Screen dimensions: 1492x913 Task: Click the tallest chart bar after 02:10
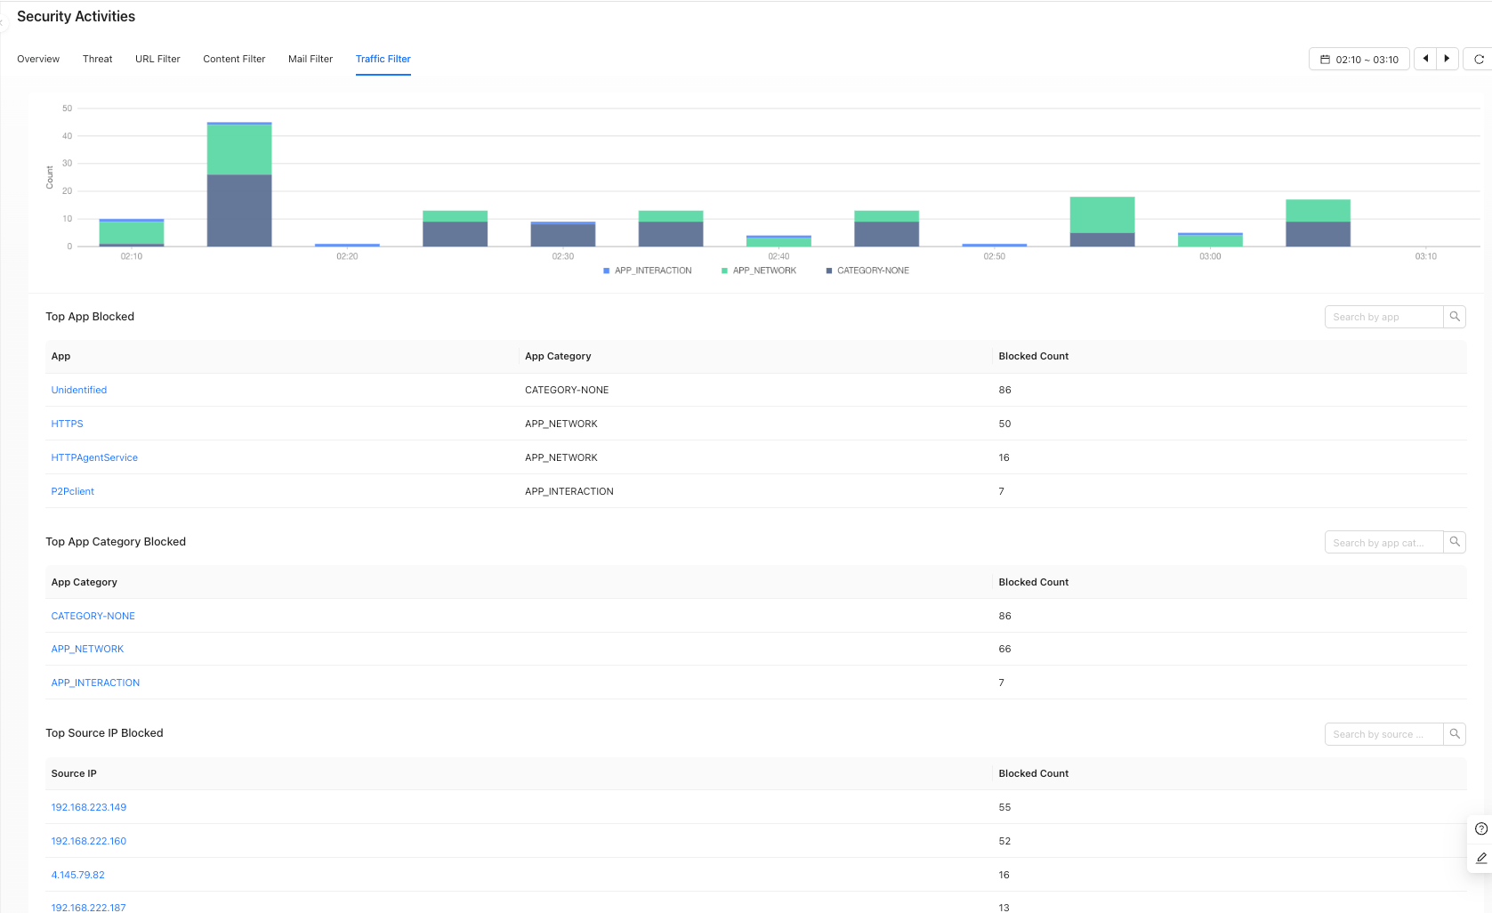[239, 184]
